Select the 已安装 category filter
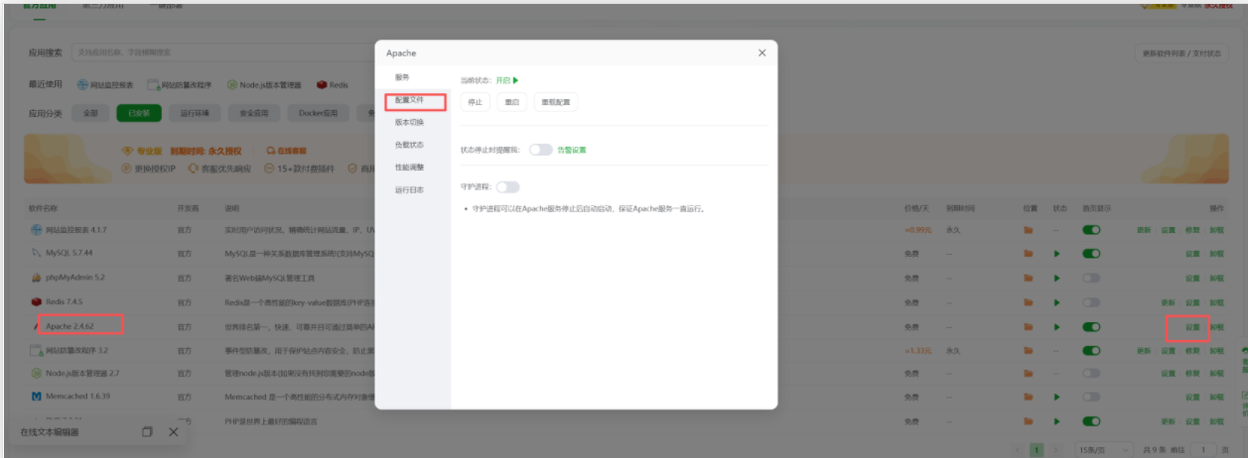1248x458 pixels. 138,113
